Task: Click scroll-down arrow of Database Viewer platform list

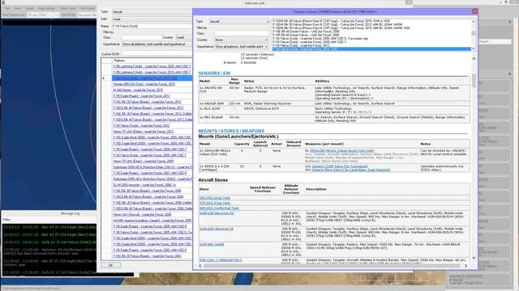Action: (474, 48)
